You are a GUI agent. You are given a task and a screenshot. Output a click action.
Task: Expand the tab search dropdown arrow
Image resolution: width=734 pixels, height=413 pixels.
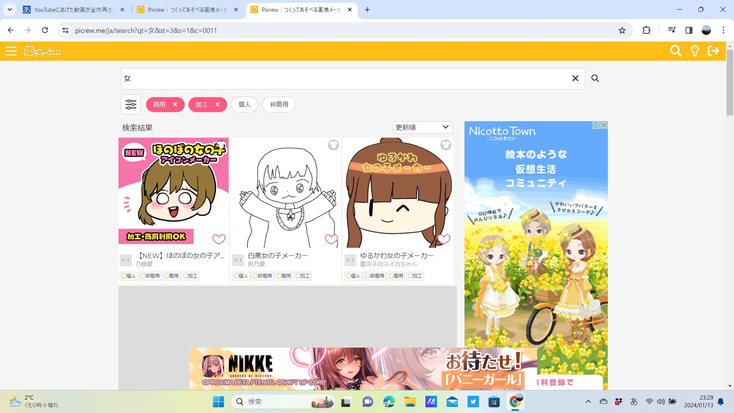pos(10,10)
